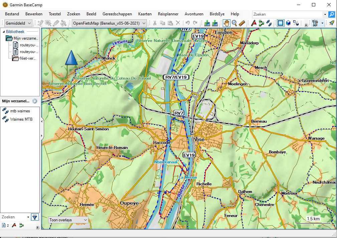Activate the Zoom magnifier tool
Image resolution: width=337 pixels, height=238 pixels.
pos(234,23)
